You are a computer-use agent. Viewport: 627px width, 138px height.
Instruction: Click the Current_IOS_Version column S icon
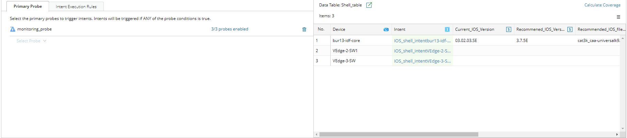click(508, 29)
